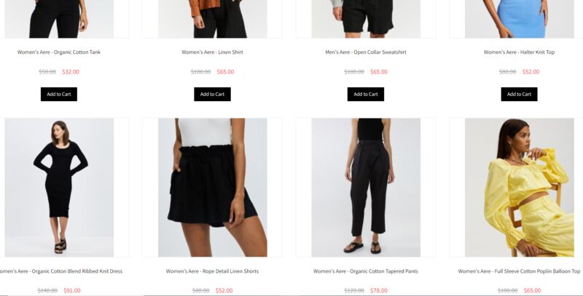View black open collar sweatshirt shorts image

pos(366,19)
